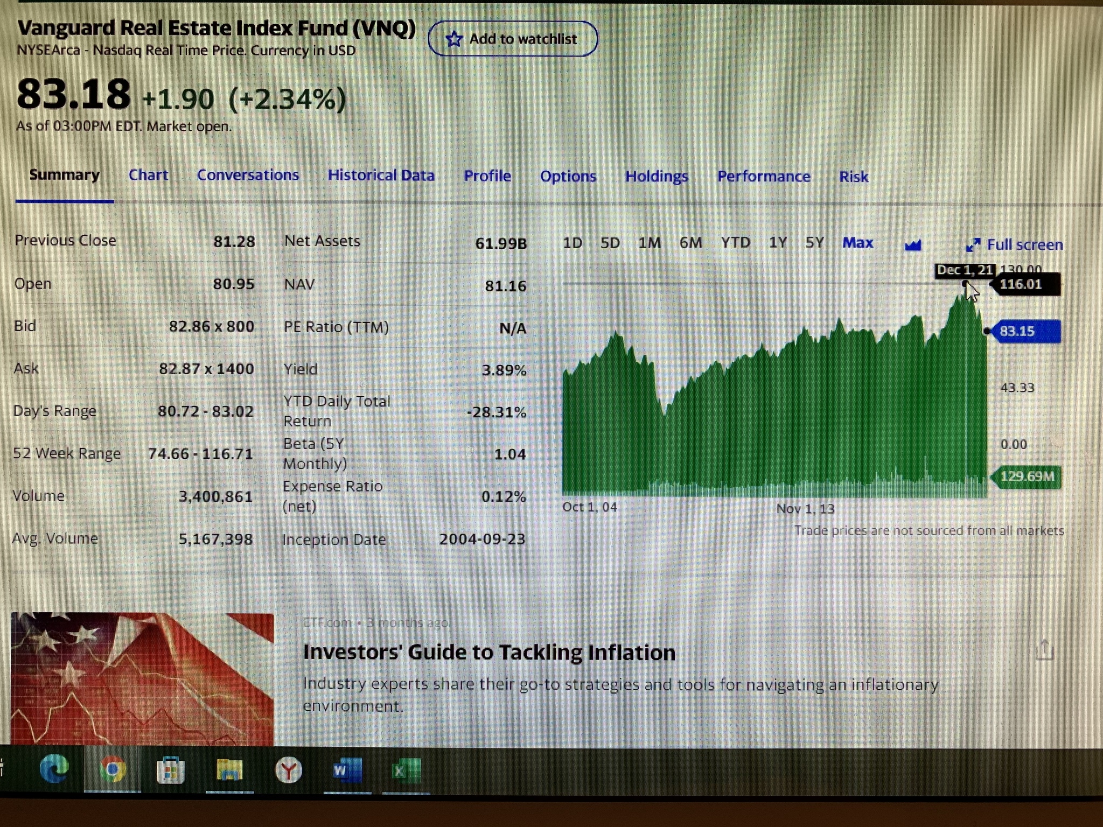Open the inflation article flag thumbnail

pos(142,679)
